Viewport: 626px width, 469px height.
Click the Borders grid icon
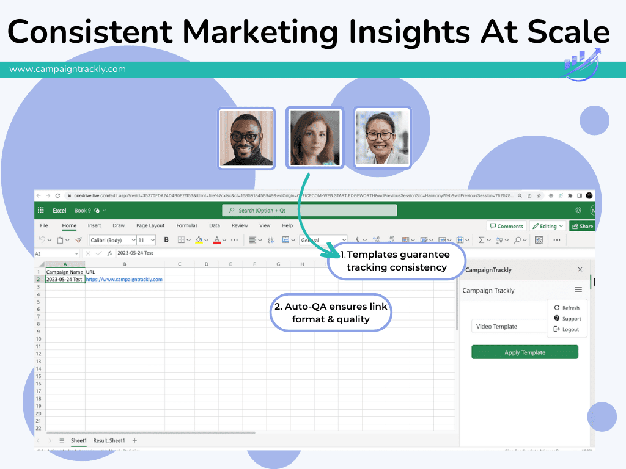[x=181, y=239]
